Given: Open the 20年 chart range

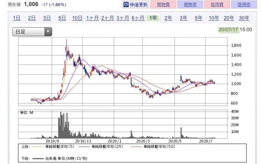Looking at the screenshot, I should [229, 18].
